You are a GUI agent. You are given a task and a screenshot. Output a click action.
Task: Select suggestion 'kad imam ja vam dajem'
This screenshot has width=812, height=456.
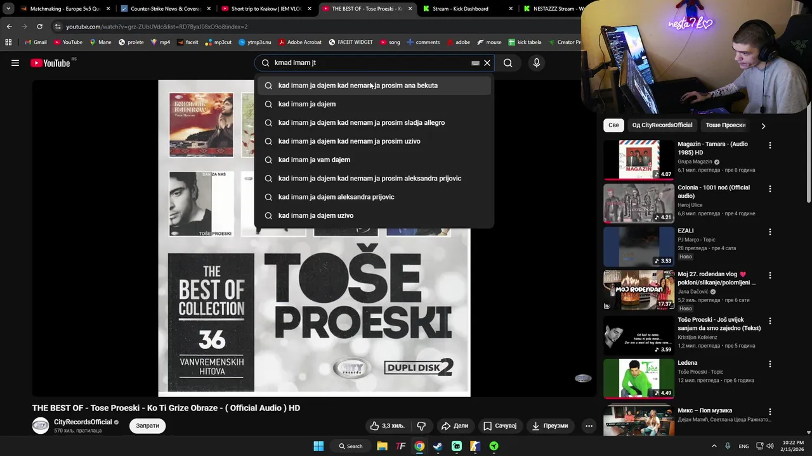pyautogui.click(x=373, y=160)
